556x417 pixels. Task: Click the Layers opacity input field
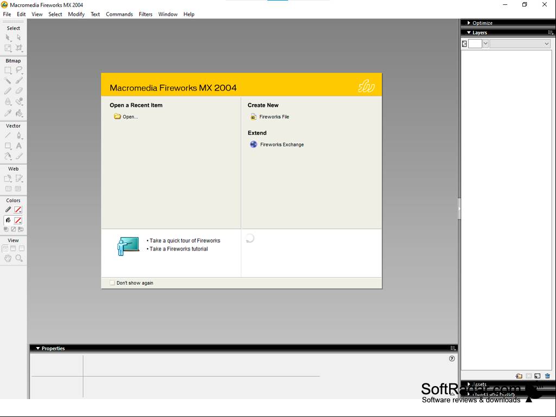coord(475,43)
